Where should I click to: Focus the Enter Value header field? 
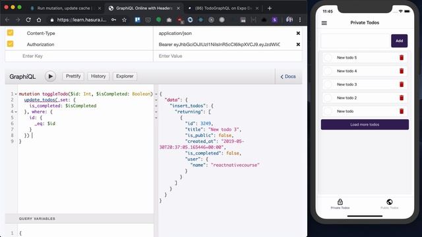click(x=227, y=56)
